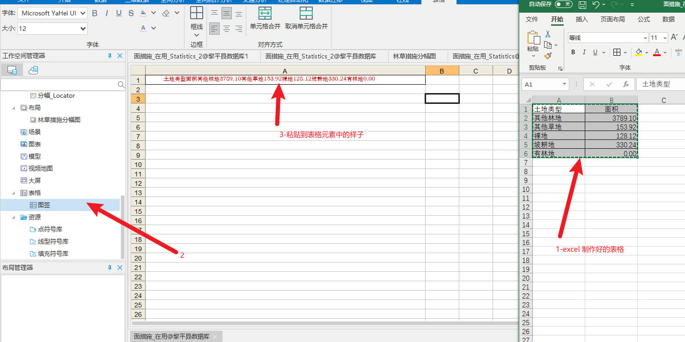
Task: Set horizontal left alignment icon
Action: (x=214, y=29)
